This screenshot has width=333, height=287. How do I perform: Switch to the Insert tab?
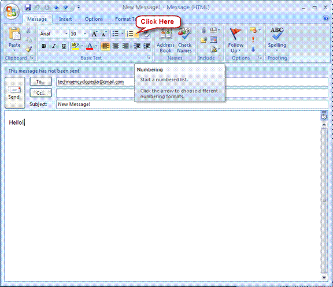click(x=65, y=19)
